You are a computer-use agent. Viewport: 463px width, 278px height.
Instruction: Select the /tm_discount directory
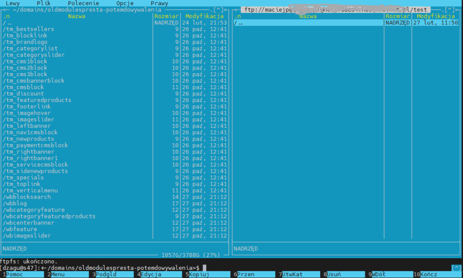coord(115,94)
